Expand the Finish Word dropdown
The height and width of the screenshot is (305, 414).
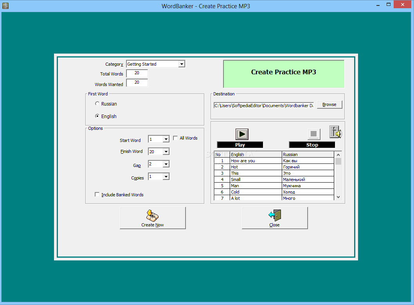pyautogui.click(x=166, y=151)
